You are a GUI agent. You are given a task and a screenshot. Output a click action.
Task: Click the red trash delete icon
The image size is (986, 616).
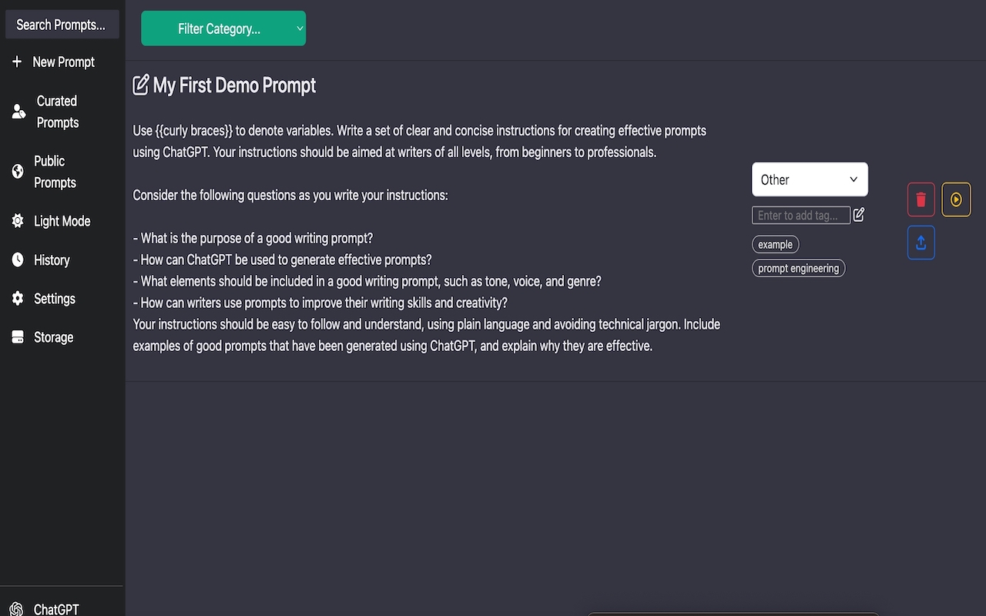[x=921, y=199]
